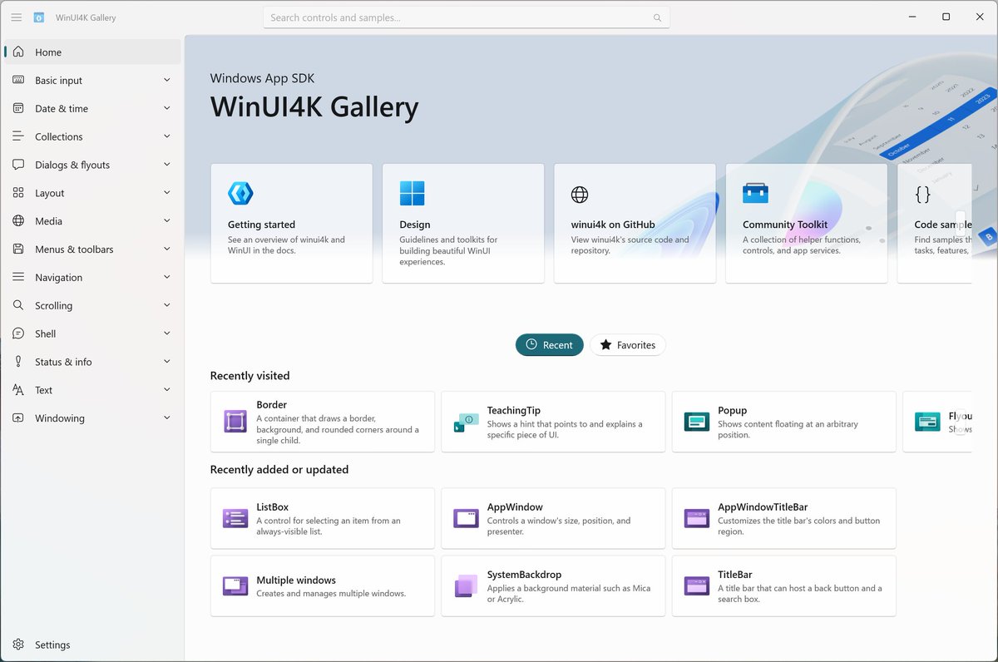
Task: Click the Date & time calendar icon
Action: (x=18, y=108)
